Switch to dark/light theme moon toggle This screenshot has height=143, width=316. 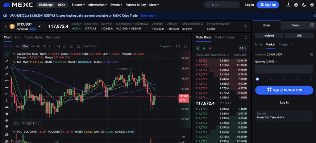tap(304, 5)
